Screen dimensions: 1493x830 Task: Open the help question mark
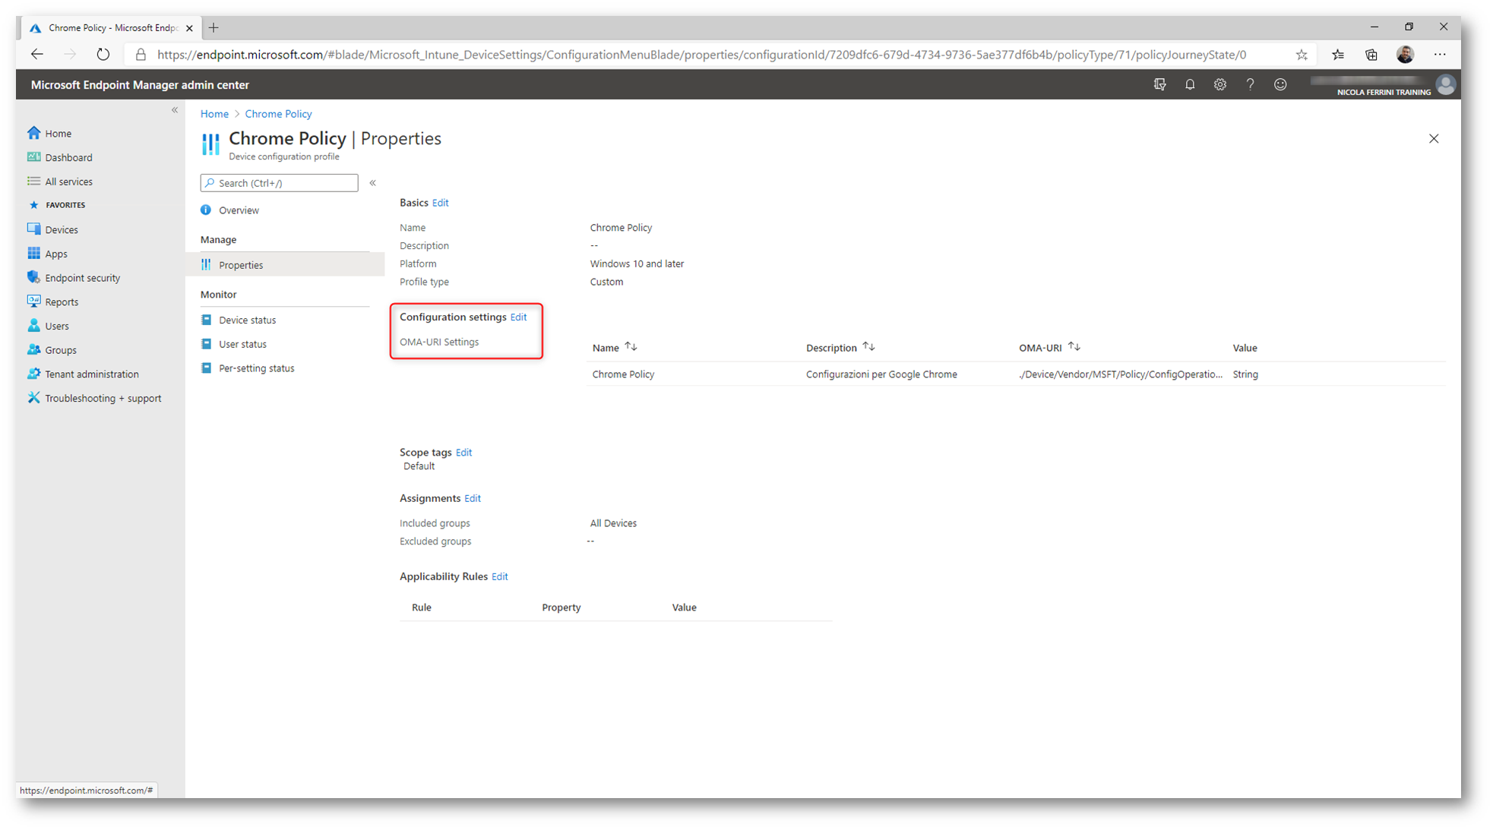click(1250, 85)
